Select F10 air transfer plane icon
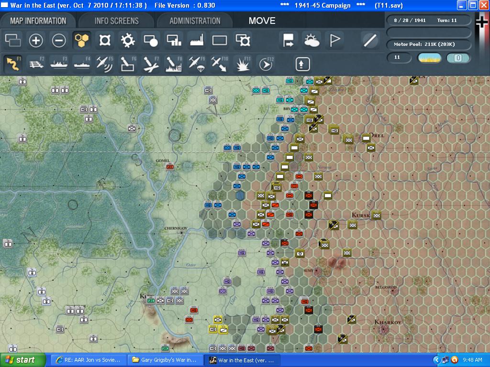This screenshot has height=367, width=490. 220,64
